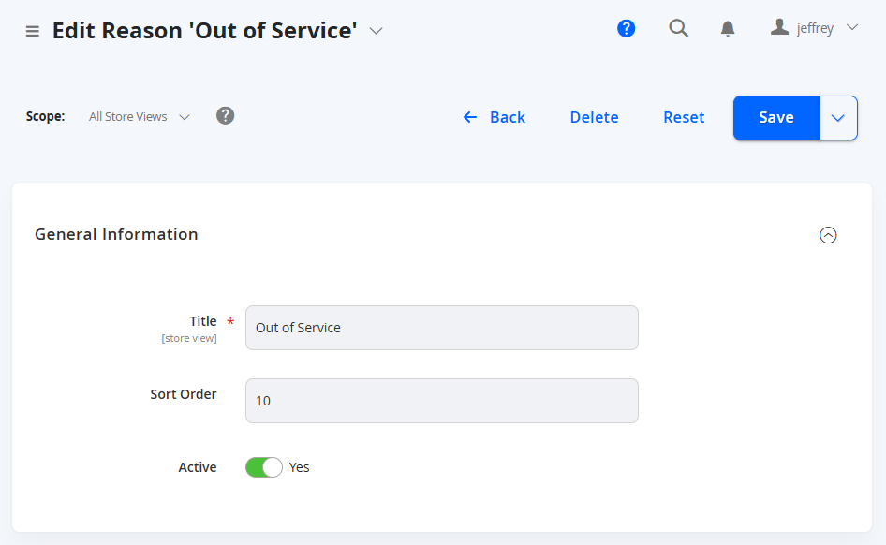Toggle the Active switch off
This screenshot has height=545, width=886.
click(264, 467)
